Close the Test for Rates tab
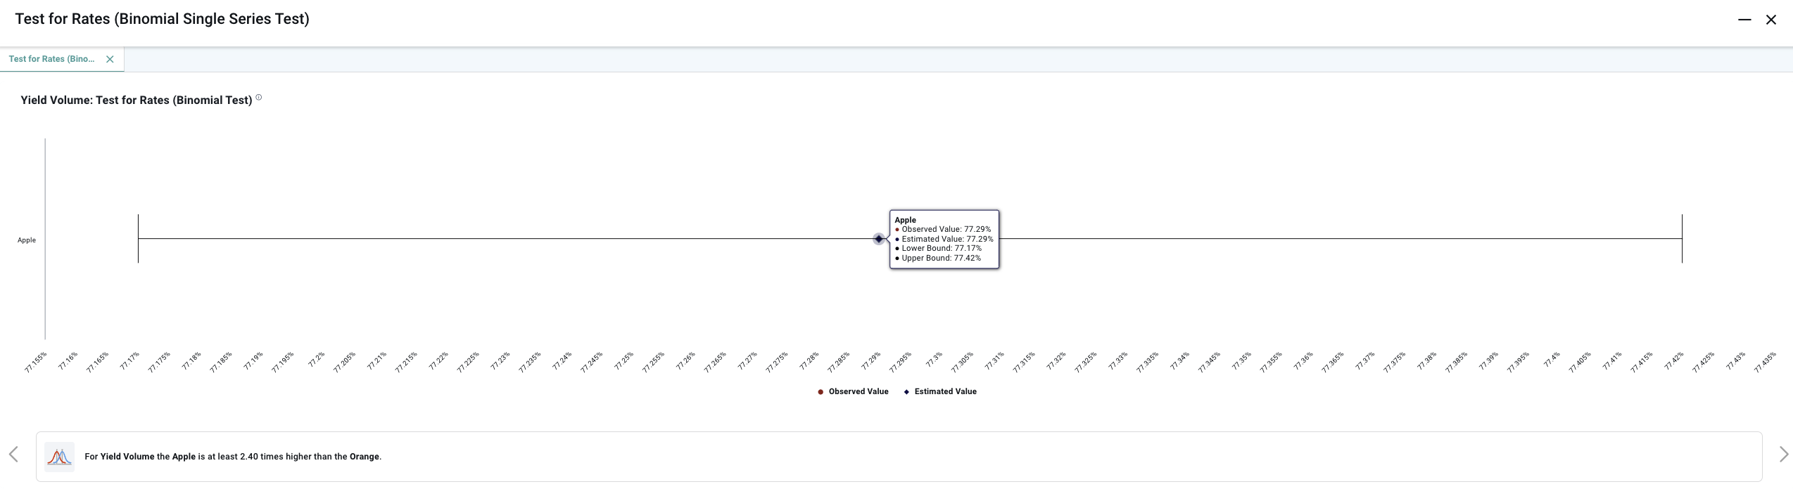 click(x=110, y=60)
